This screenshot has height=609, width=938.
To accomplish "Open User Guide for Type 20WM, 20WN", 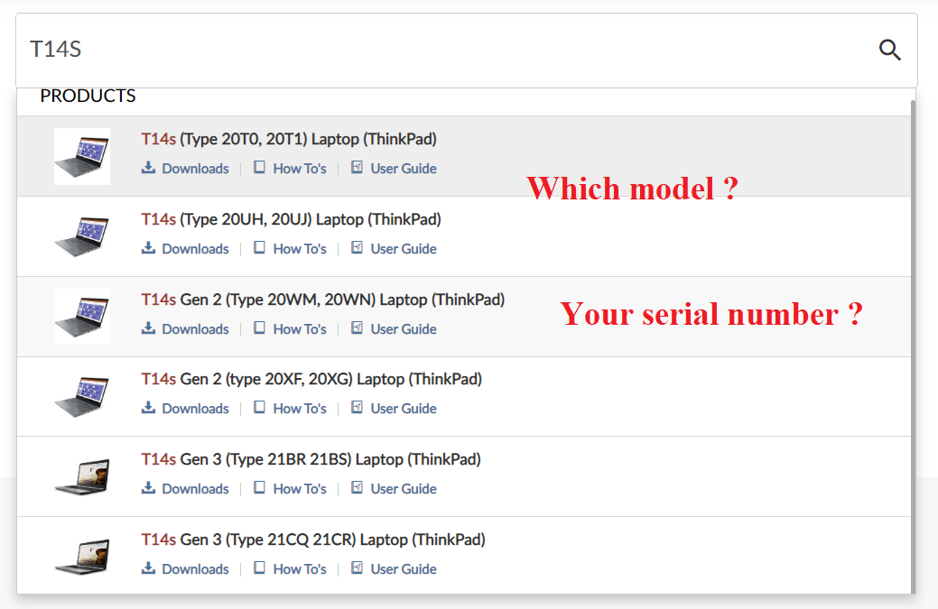I will (404, 328).
